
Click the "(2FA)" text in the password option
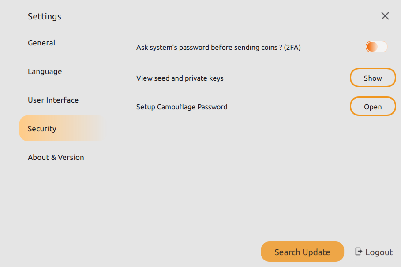coord(292,48)
